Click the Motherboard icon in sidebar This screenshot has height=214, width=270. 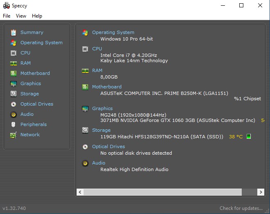pyautogui.click(x=14, y=74)
